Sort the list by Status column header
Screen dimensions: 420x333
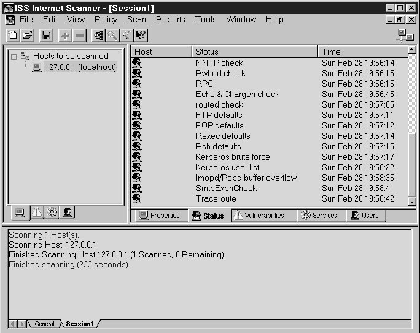click(x=255, y=52)
